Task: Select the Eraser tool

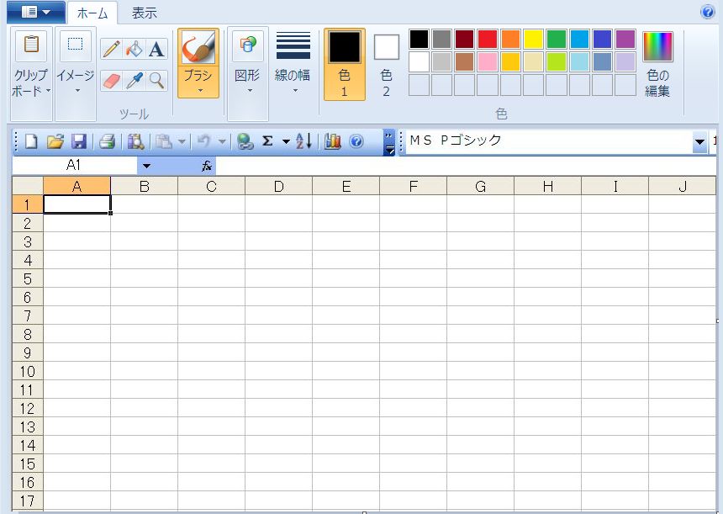Action: (111, 81)
